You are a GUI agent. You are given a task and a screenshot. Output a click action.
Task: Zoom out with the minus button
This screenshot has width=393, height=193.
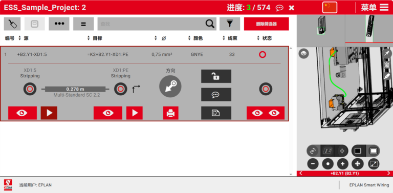tap(313, 164)
